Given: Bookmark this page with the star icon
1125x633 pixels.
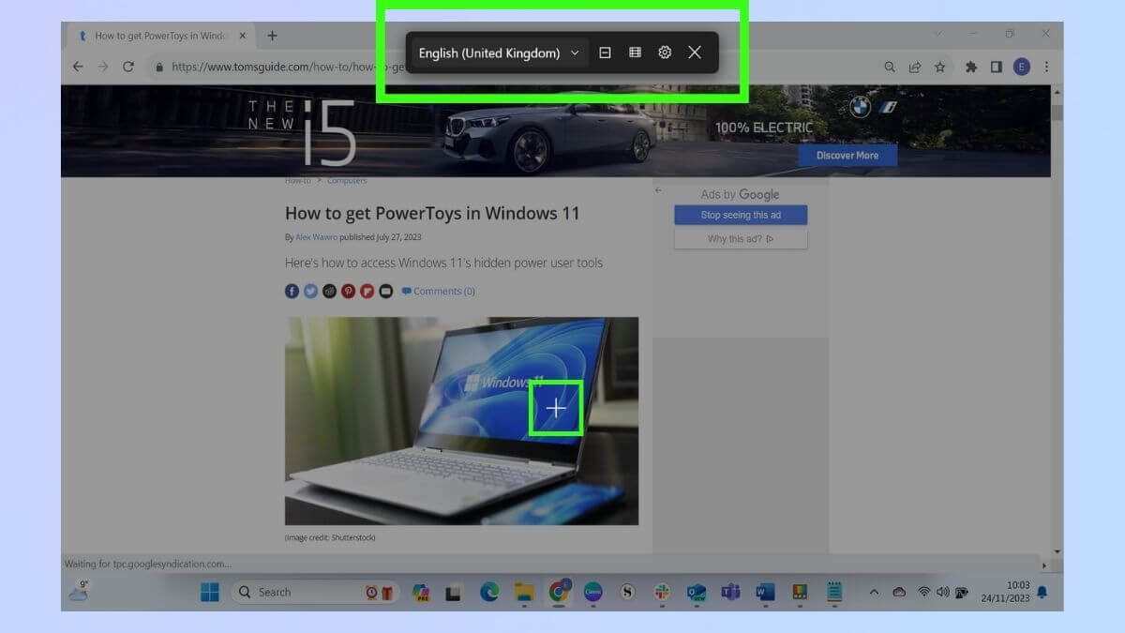Looking at the screenshot, I should click(939, 67).
